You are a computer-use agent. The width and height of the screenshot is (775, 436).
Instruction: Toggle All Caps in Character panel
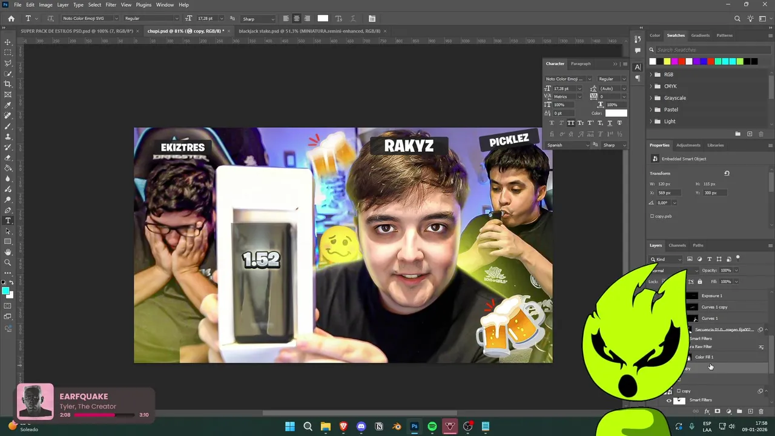570,123
